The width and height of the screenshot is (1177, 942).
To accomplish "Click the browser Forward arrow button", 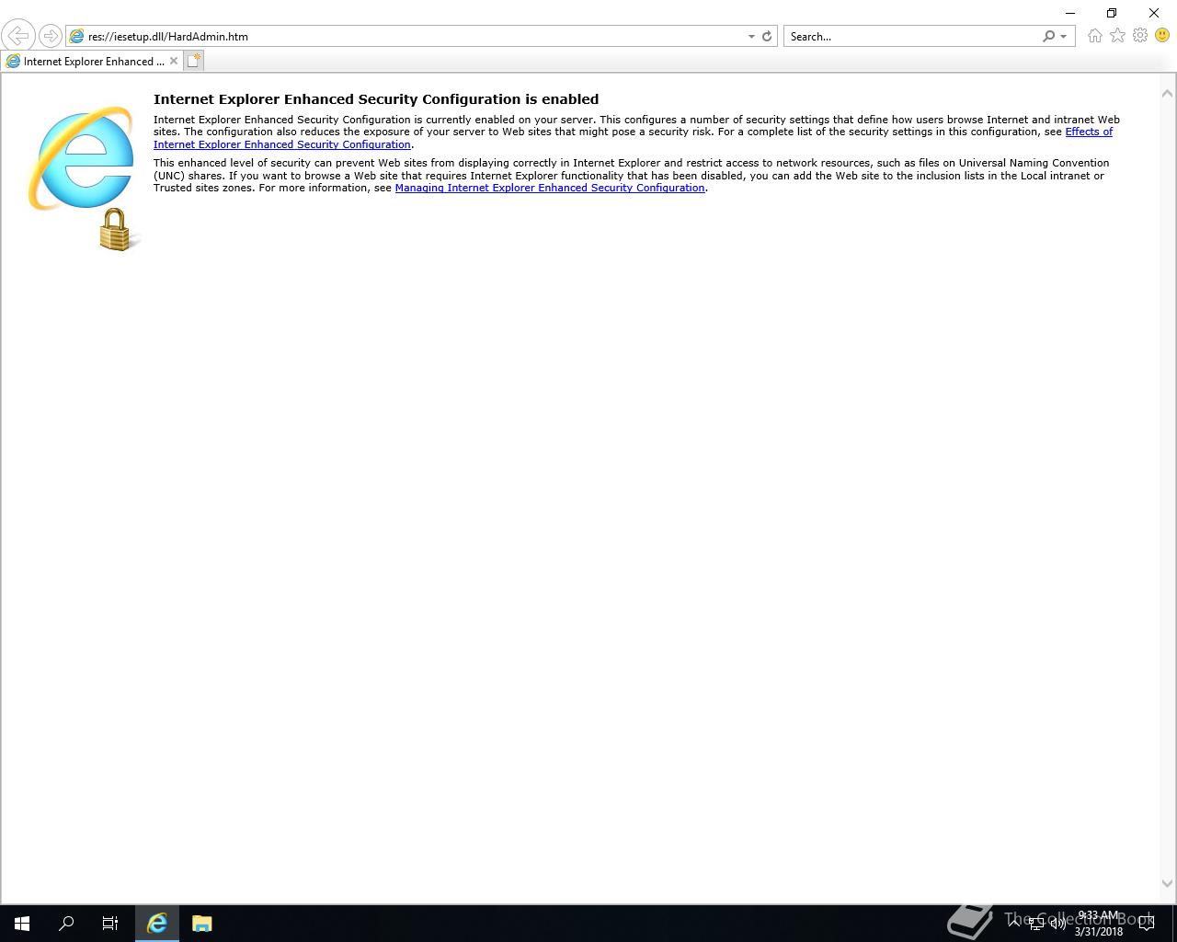I will 51,36.
